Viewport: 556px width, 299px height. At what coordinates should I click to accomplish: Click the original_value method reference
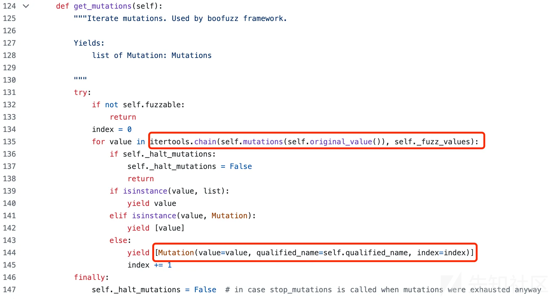pyautogui.click(x=341, y=142)
